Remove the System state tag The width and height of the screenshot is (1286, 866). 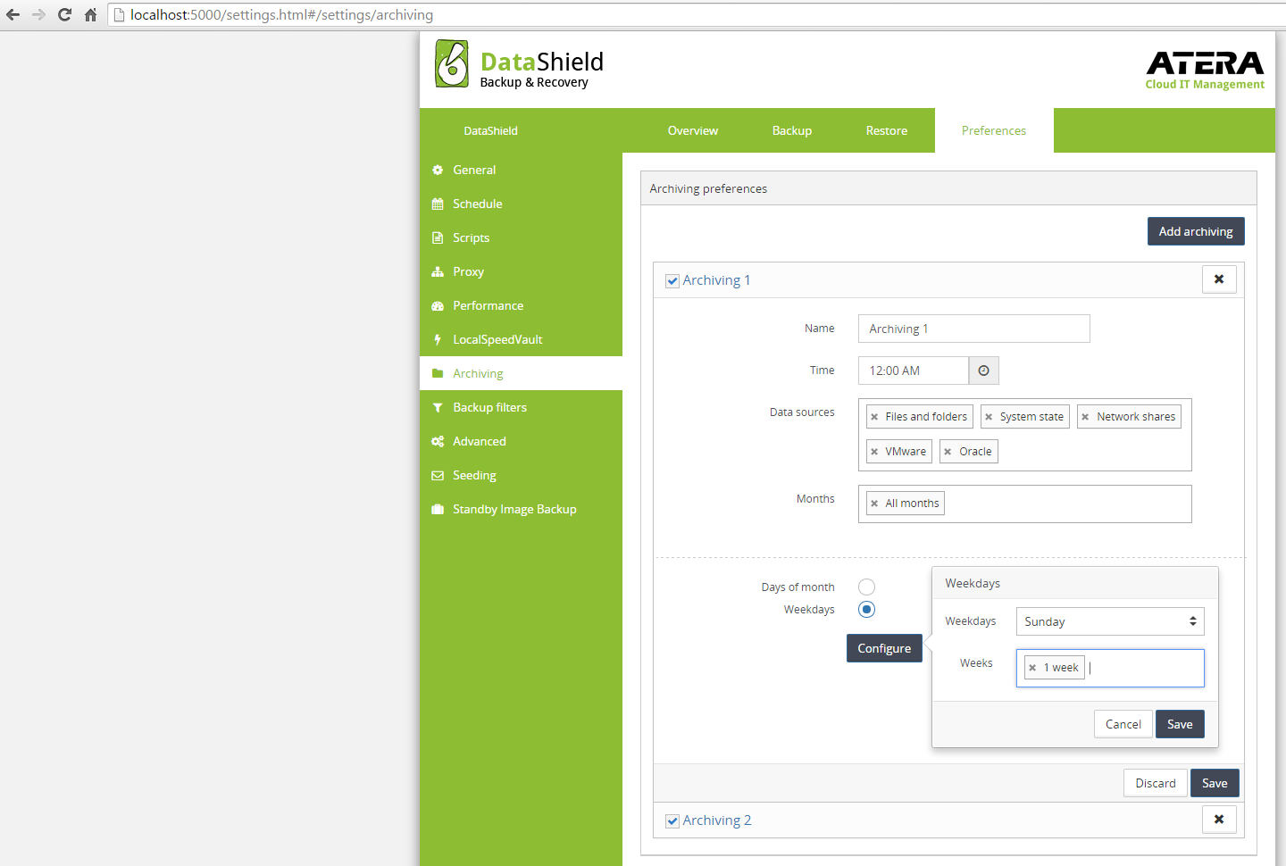[989, 417]
